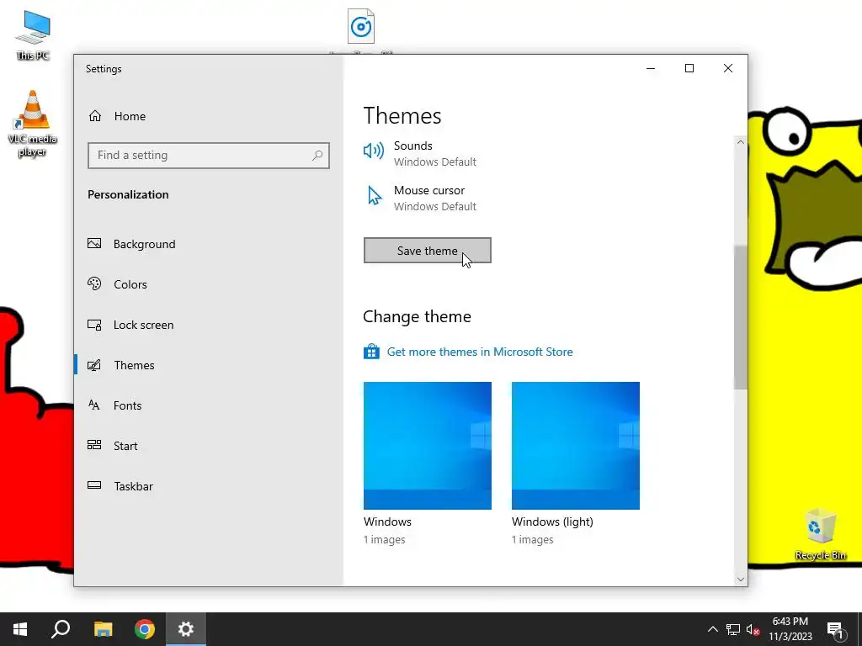Select the media file icon on desktop
The width and height of the screenshot is (862, 646).
(361, 26)
